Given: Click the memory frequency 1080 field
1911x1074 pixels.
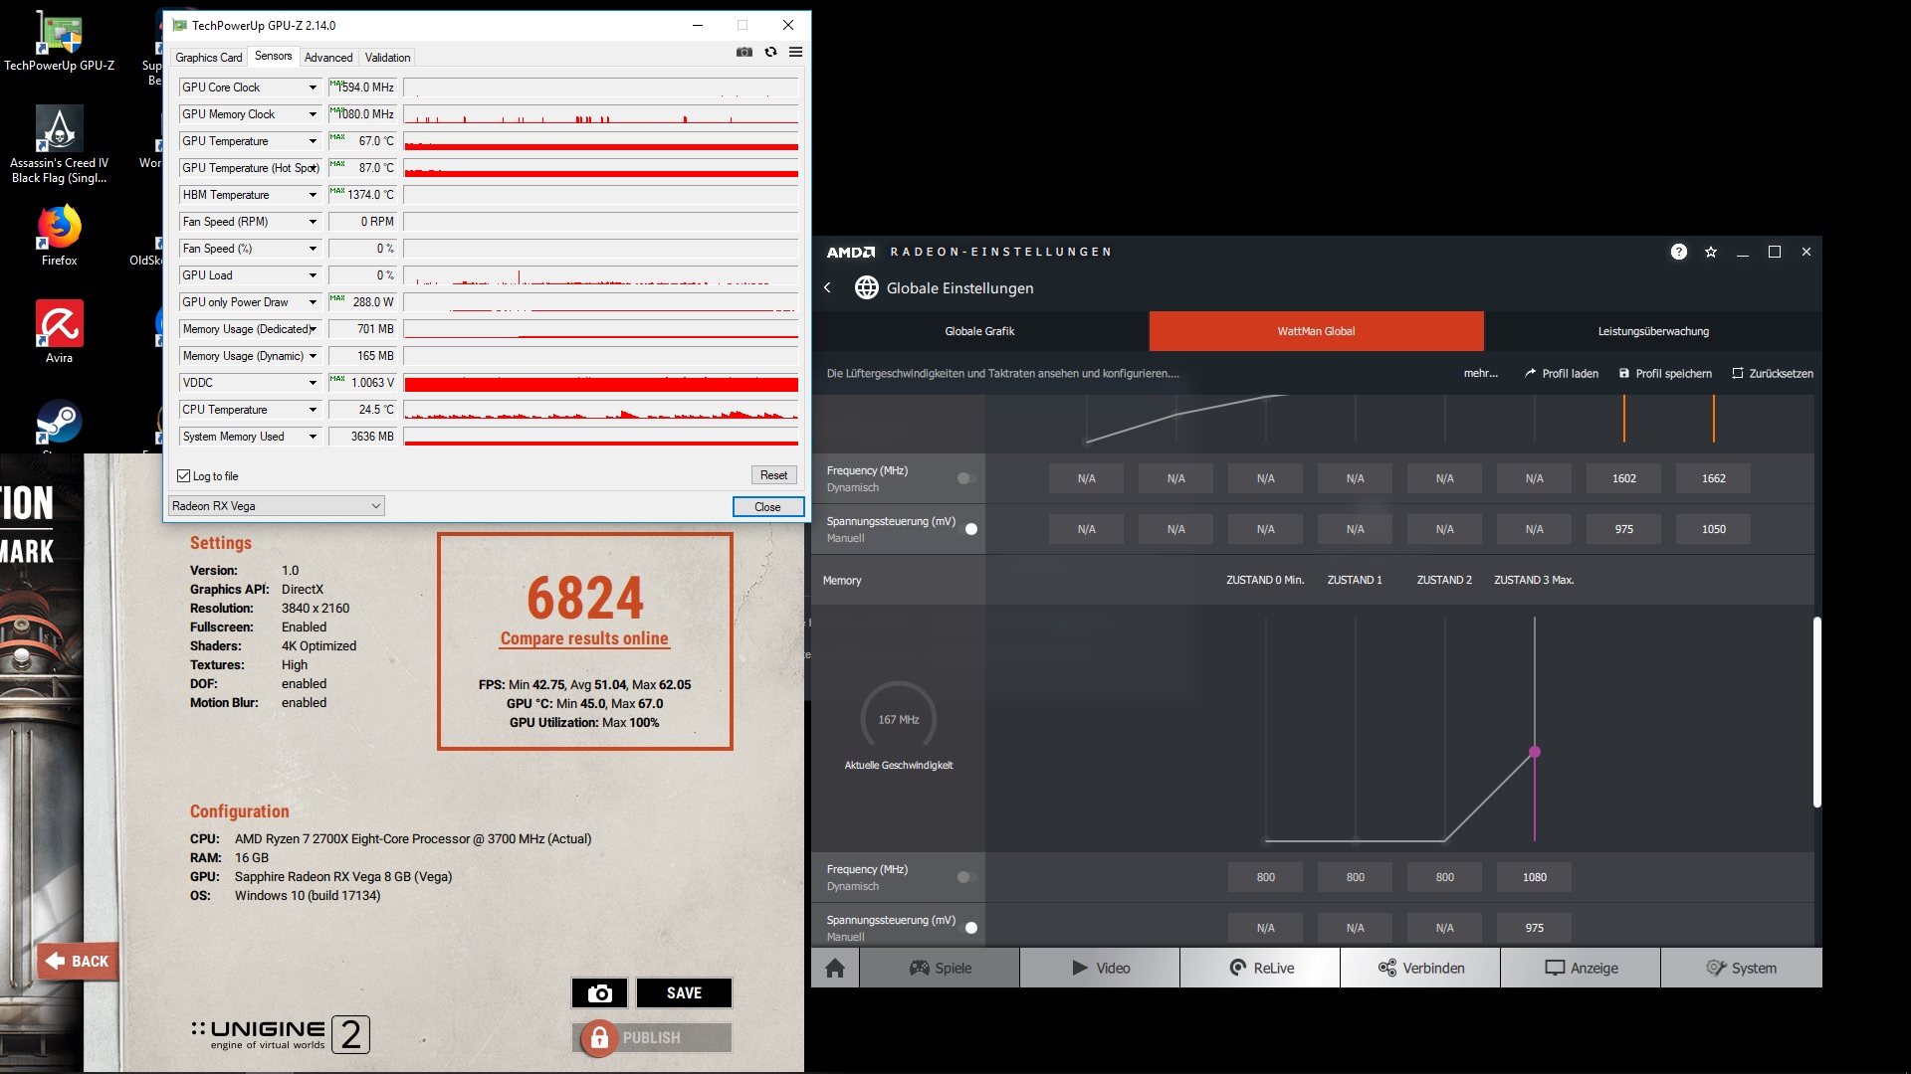Looking at the screenshot, I should (x=1534, y=877).
